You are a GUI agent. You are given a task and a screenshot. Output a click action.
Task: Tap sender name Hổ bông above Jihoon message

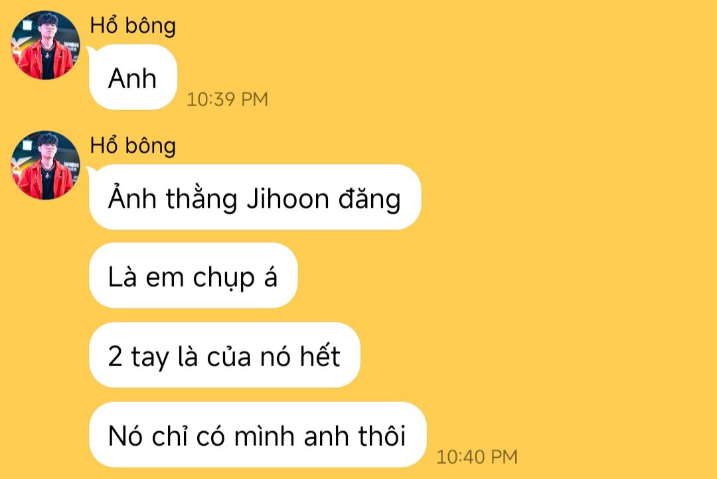coord(133,146)
